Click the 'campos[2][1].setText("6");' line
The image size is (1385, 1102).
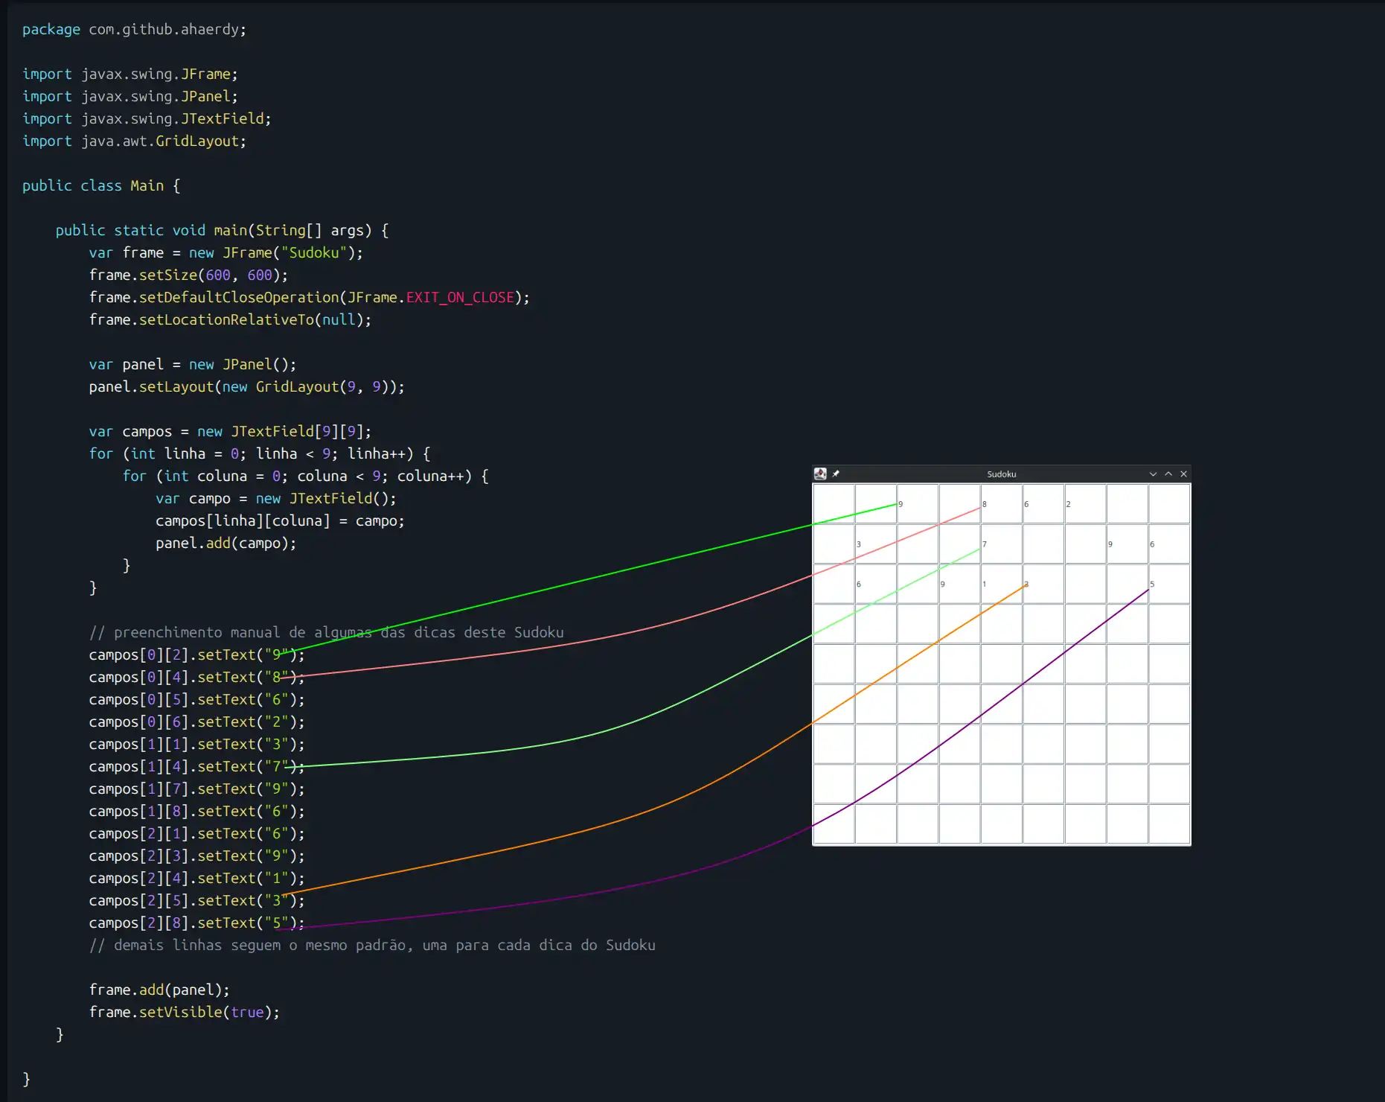point(196,834)
